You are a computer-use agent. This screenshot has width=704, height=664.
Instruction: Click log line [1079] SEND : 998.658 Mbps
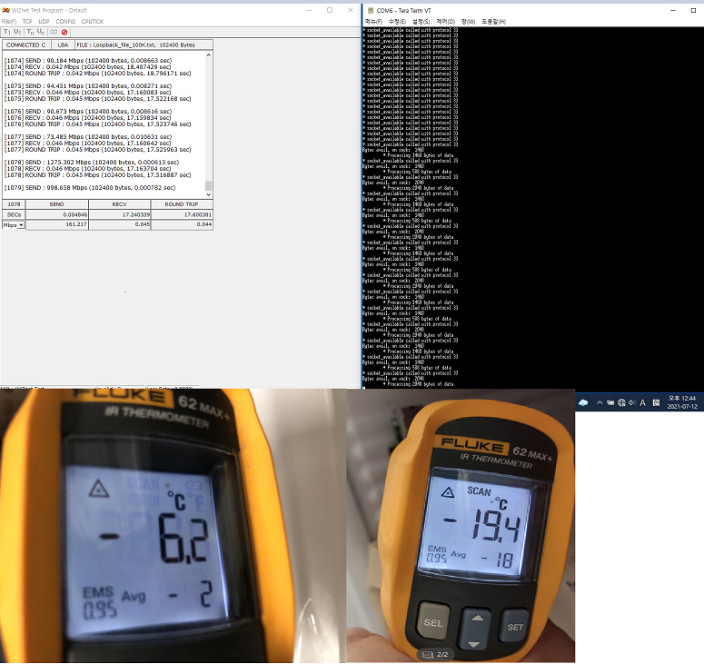(90, 188)
